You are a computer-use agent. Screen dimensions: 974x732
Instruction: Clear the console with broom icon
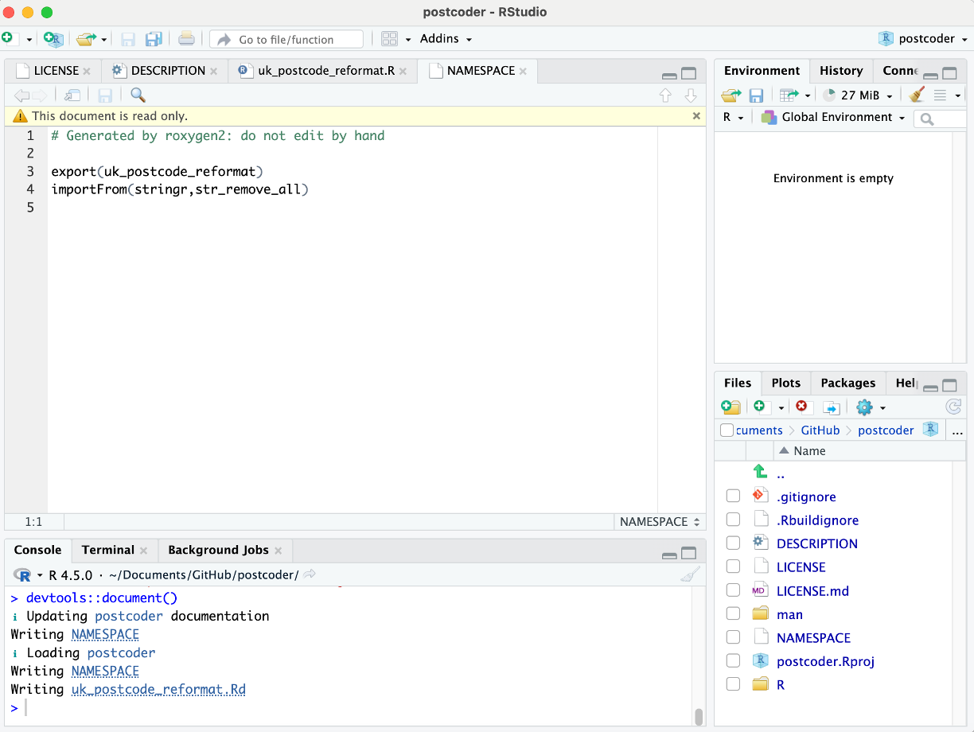coord(691,574)
